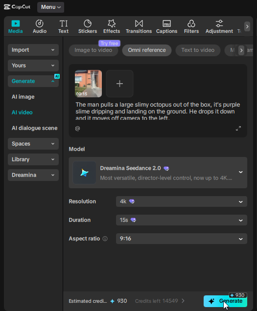The width and height of the screenshot is (257, 311).
Task: Open the Duration 15s dropdown
Action: pyautogui.click(x=182, y=220)
